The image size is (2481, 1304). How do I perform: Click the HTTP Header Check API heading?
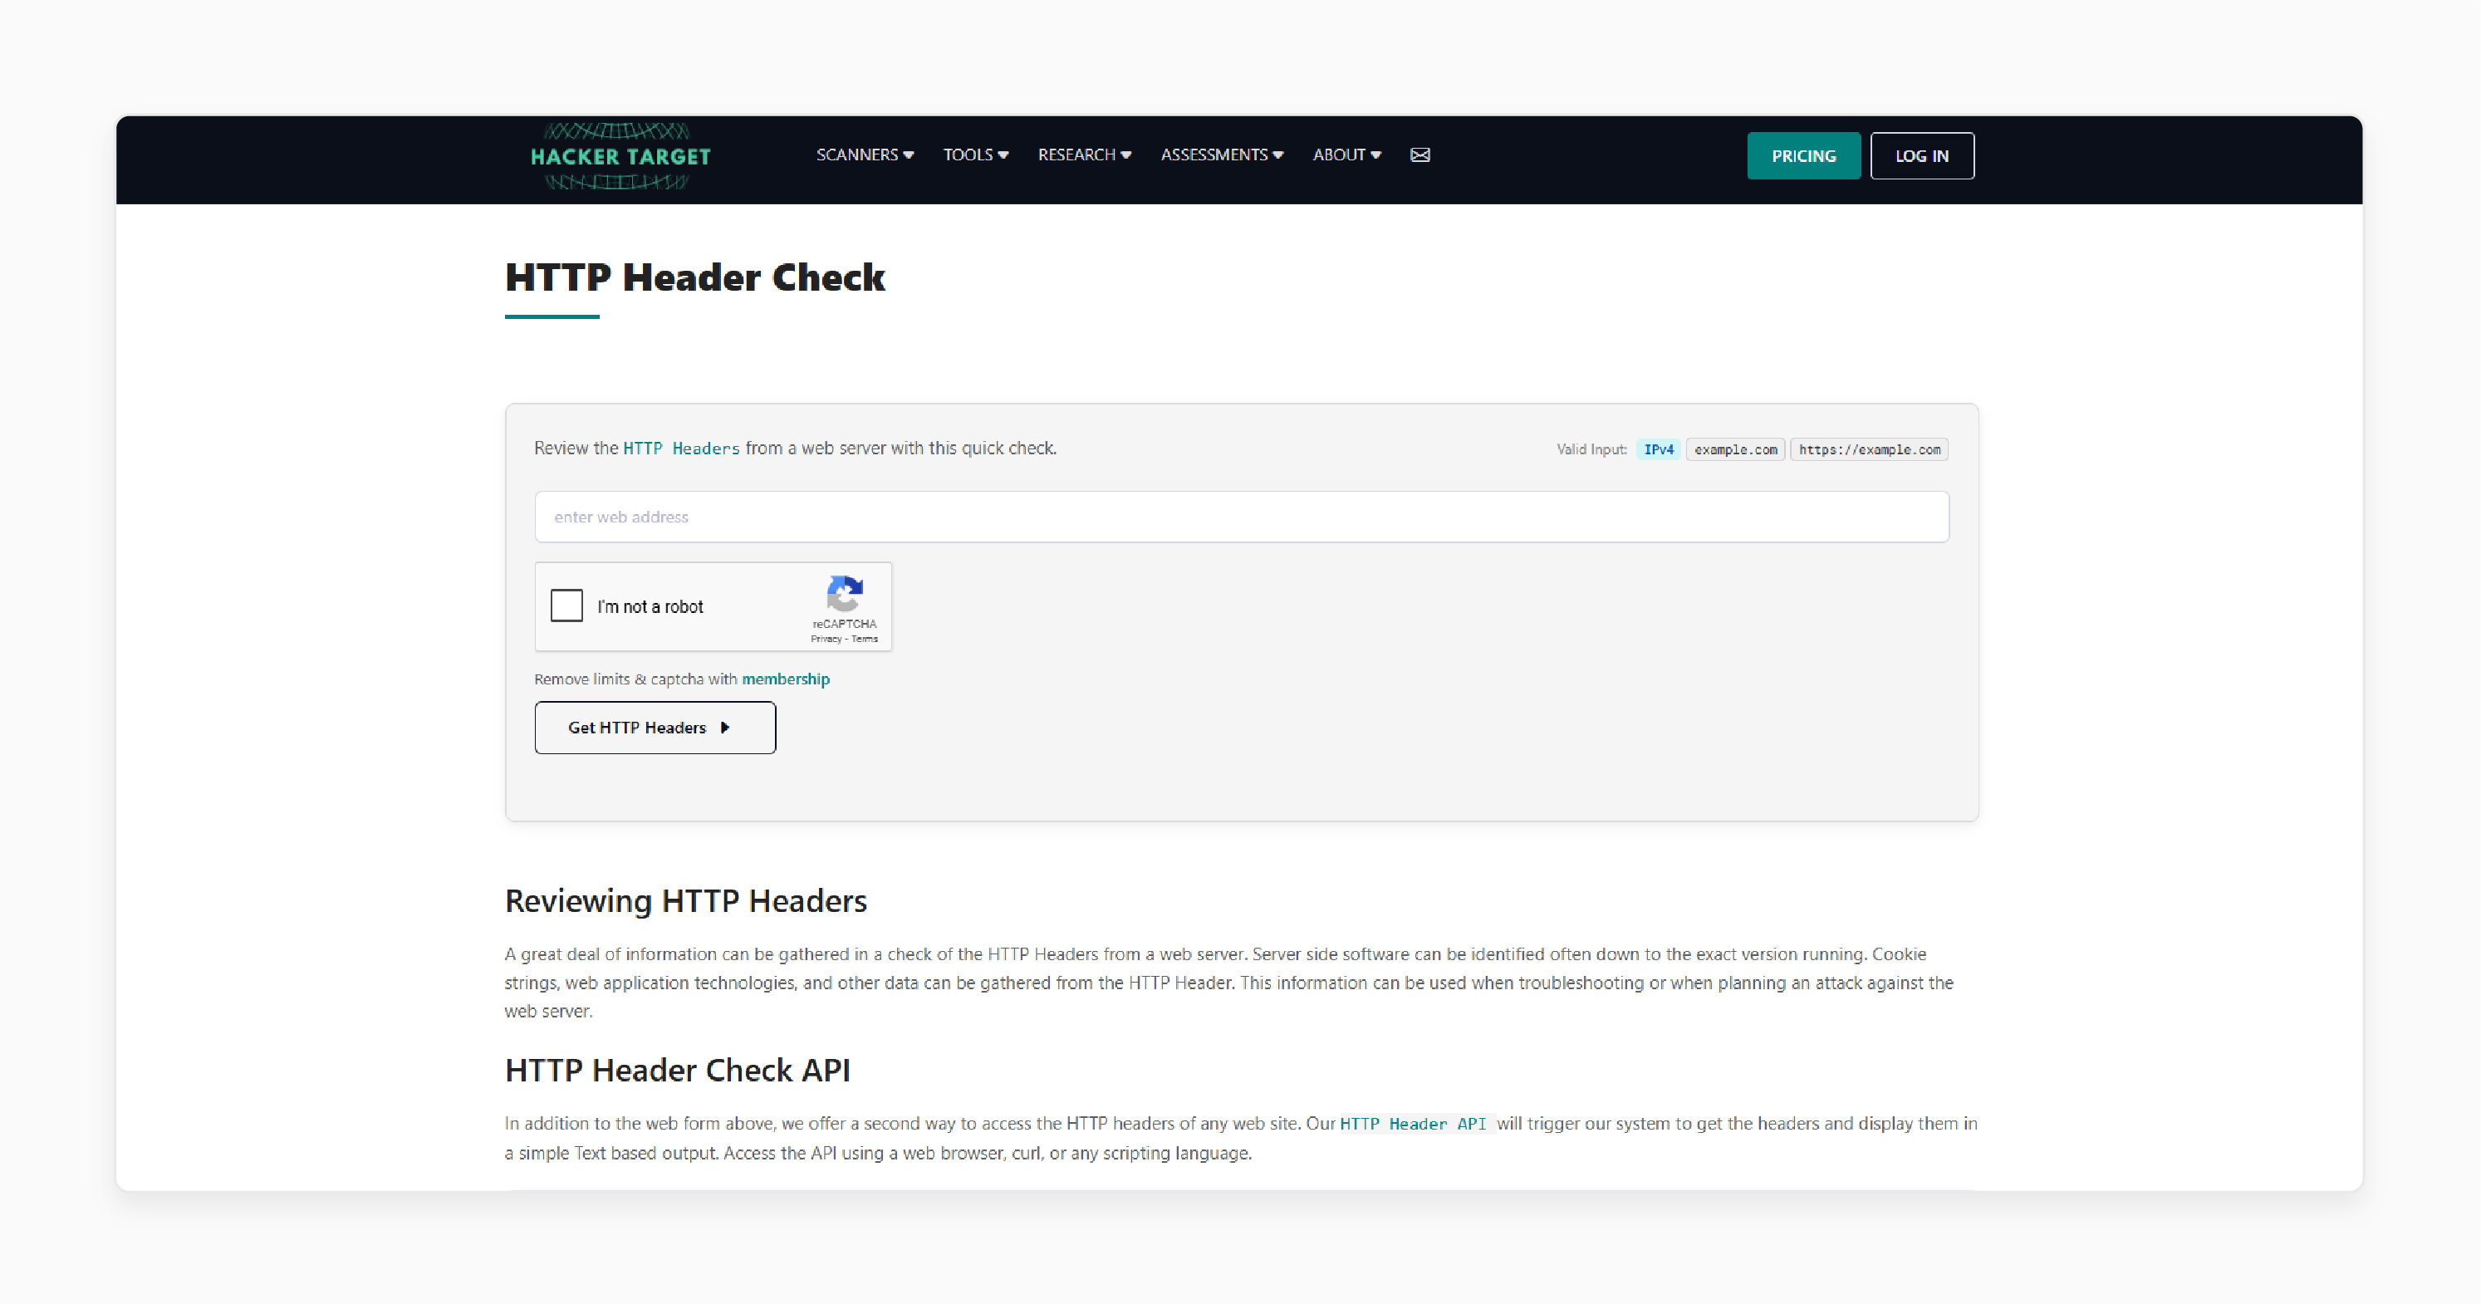pos(677,1070)
